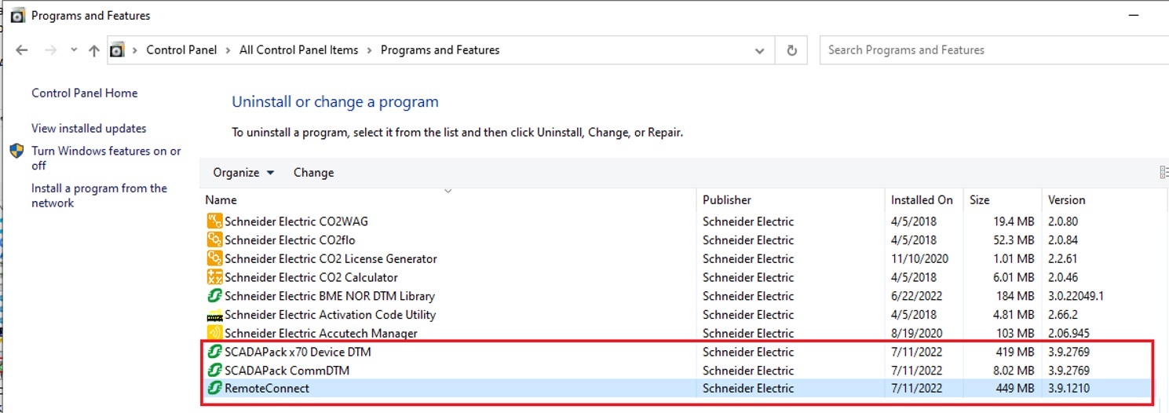Select Schneider Electric CO2flo entry

coord(290,240)
